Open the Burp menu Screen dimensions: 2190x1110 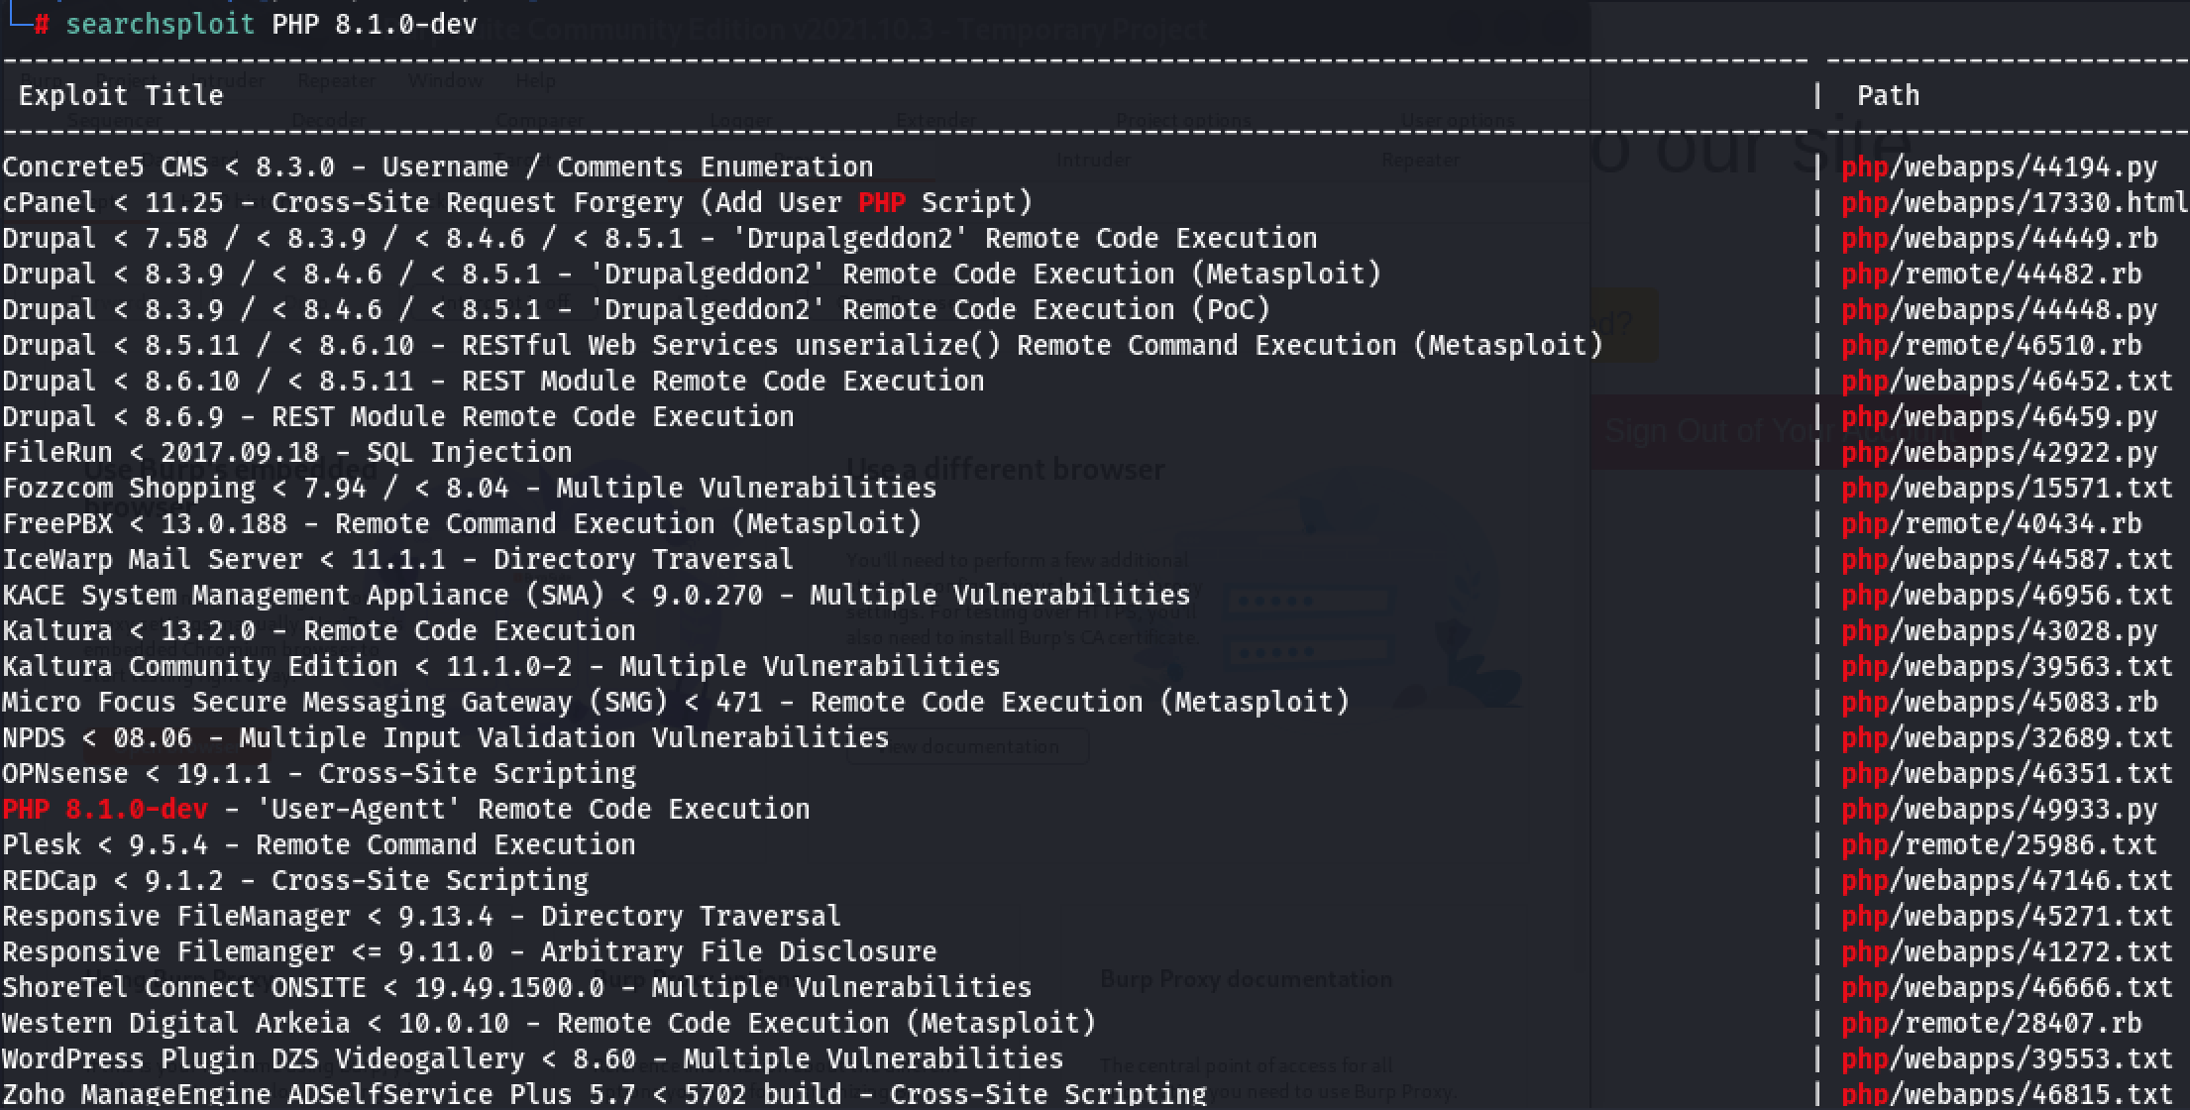point(42,80)
